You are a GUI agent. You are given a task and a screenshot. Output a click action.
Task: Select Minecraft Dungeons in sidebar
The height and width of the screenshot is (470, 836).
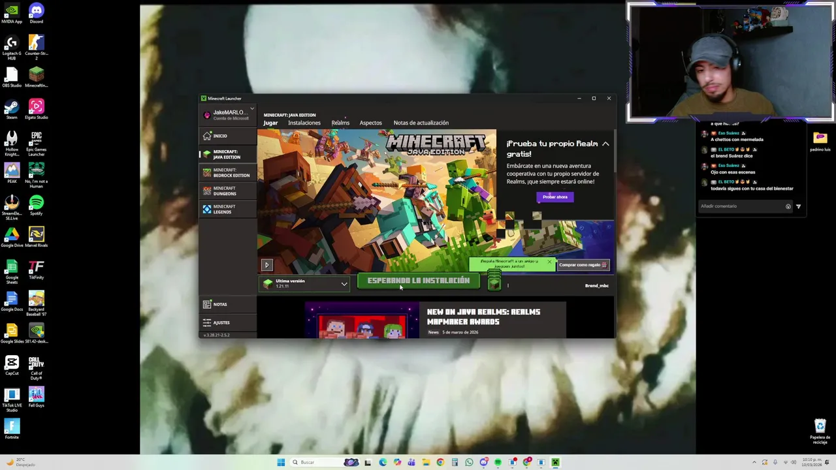(227, 191)
